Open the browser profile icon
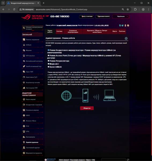The width and height of the screenshot is (152, 161). coord(143,9)
